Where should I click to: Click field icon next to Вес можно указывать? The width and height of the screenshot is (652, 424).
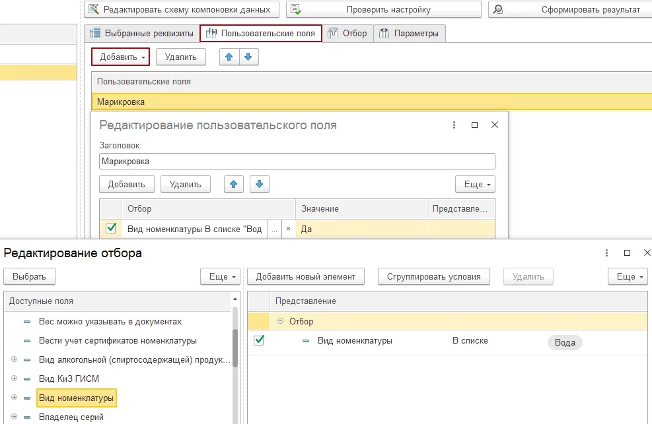[27, 322]
